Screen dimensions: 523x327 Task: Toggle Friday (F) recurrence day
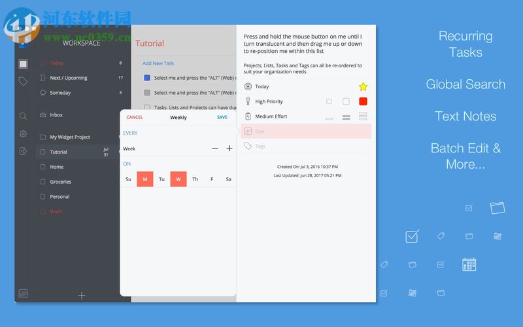212,179
